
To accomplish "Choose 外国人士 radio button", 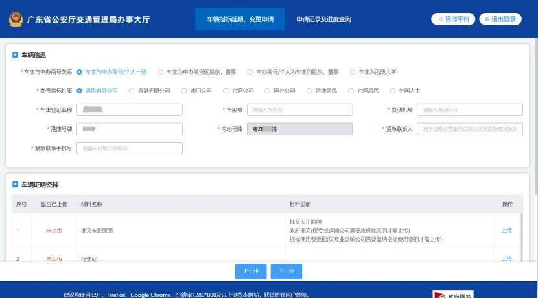I will pos(393,91).
